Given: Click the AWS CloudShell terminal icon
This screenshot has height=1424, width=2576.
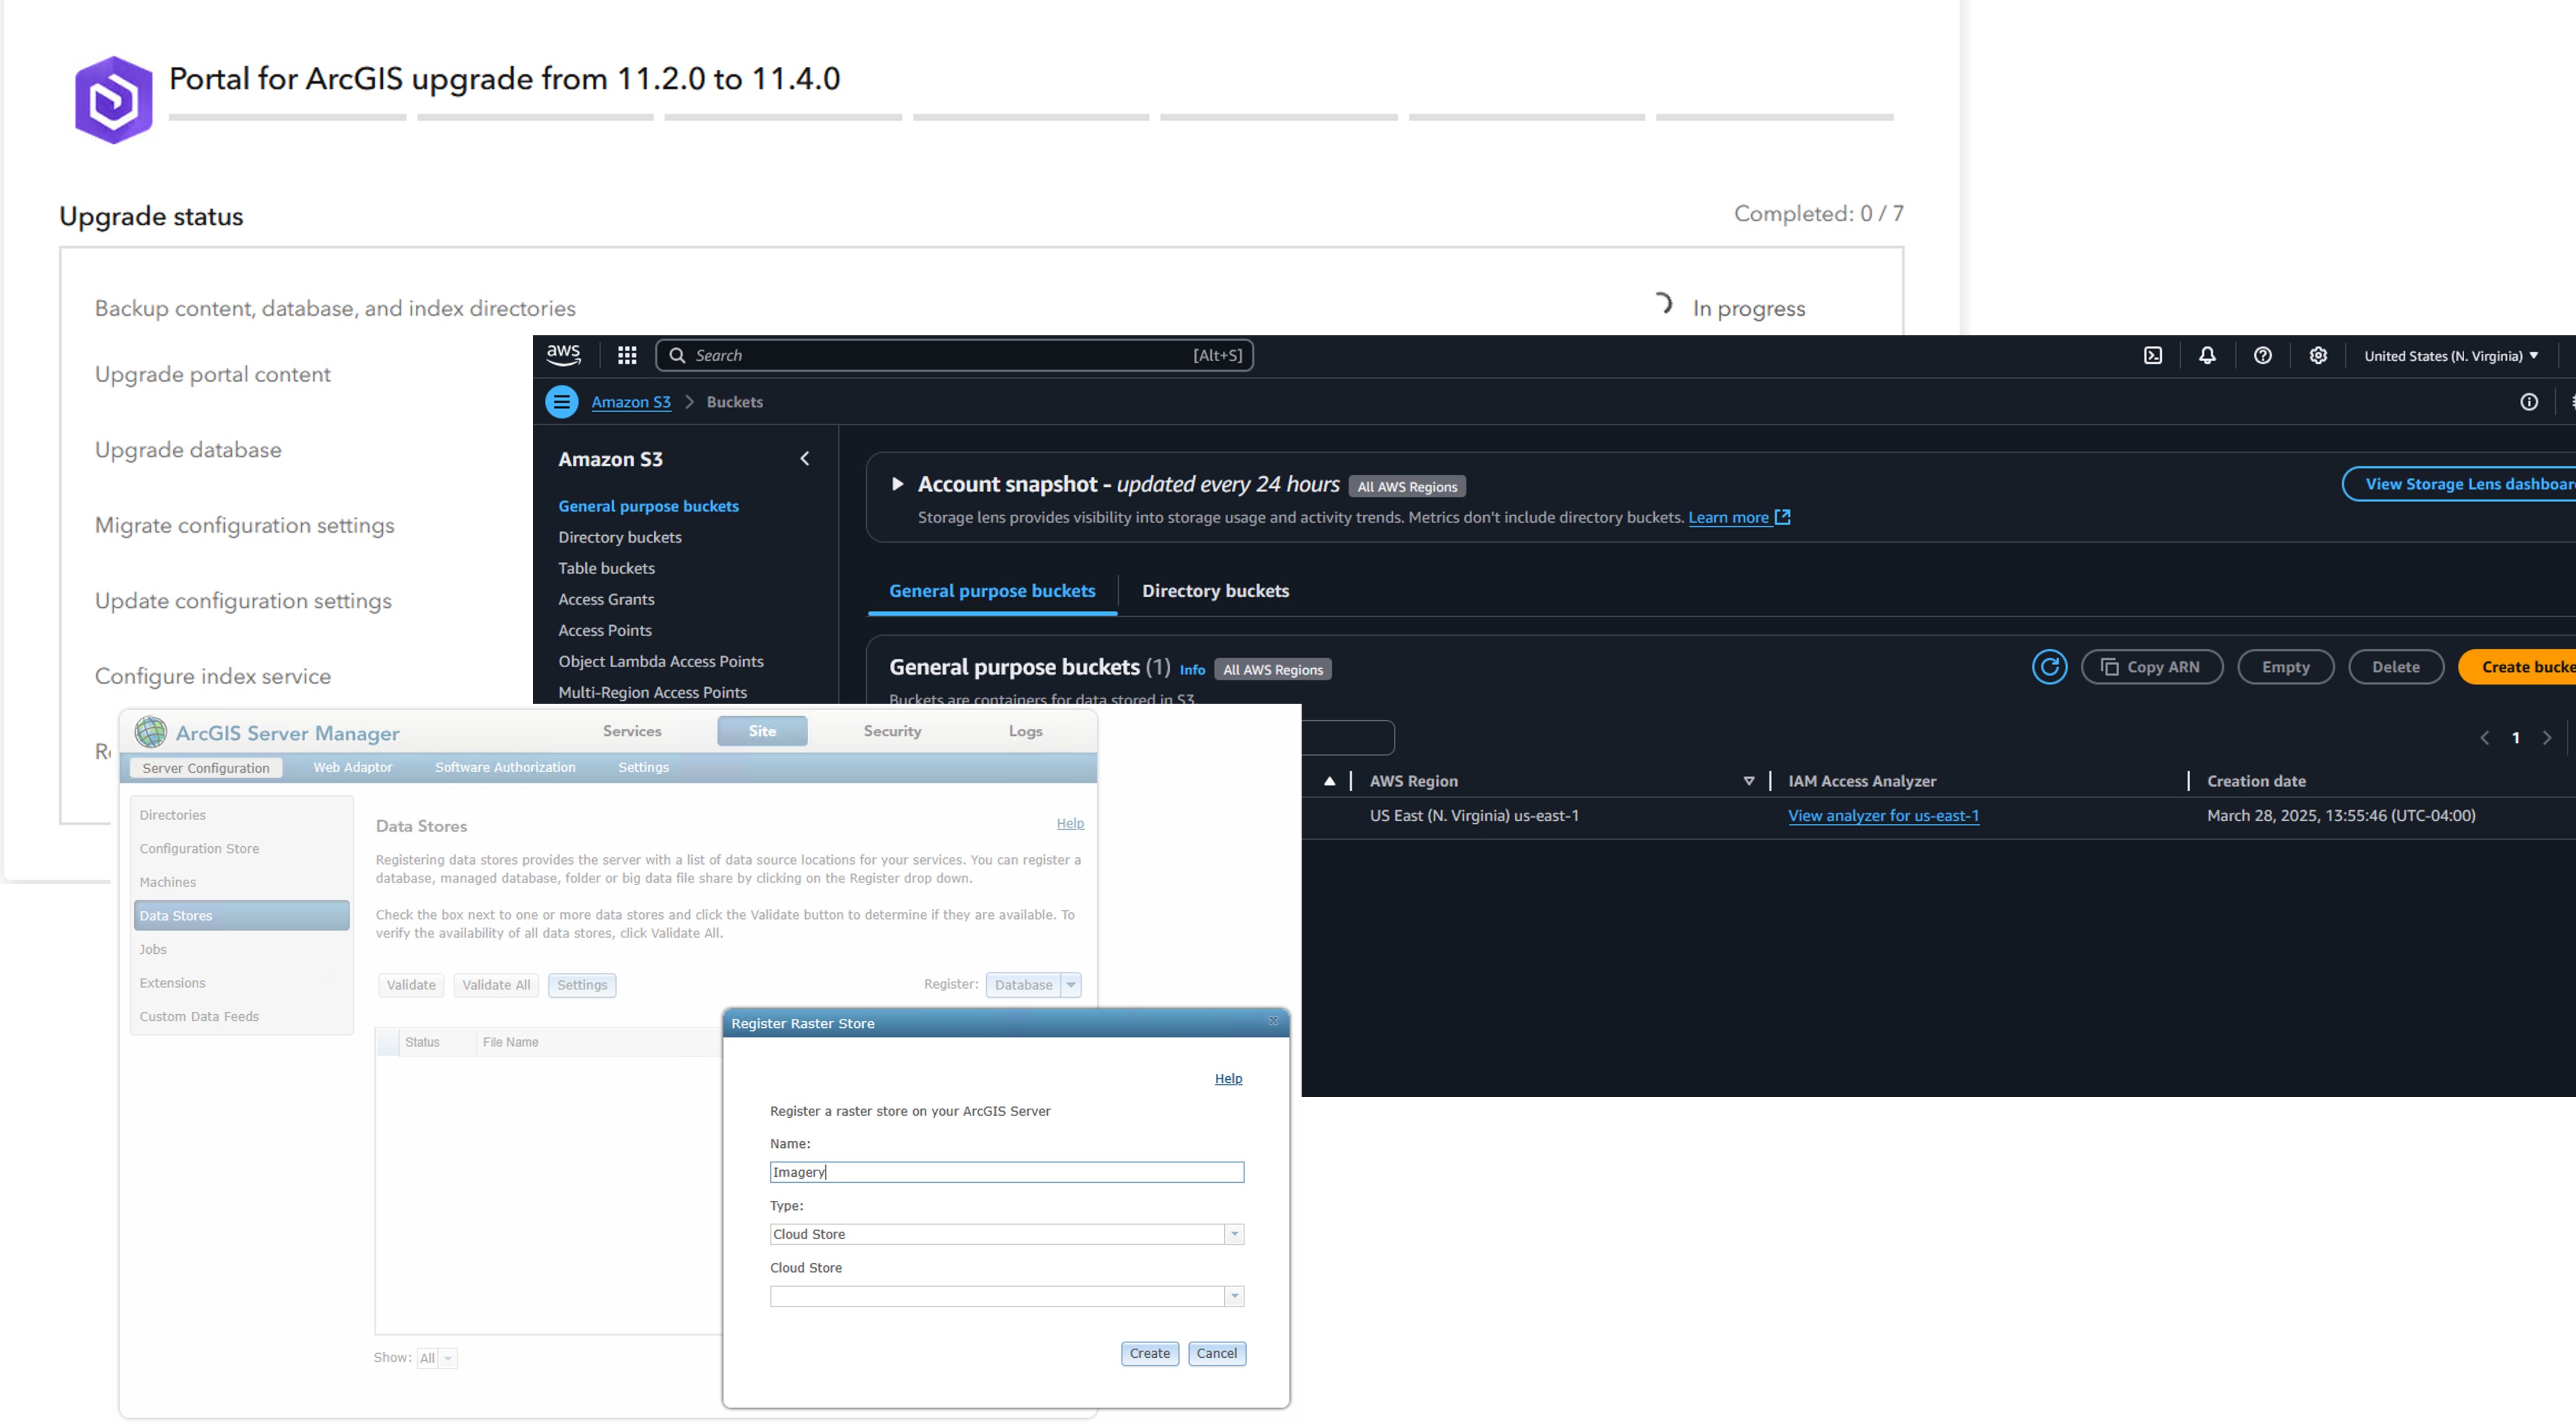Looking at the screenshot, I should click(2153, 356).
